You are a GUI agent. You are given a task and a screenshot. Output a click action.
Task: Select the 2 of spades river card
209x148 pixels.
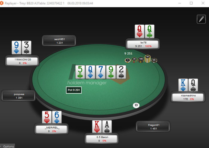tap(121, 72)
